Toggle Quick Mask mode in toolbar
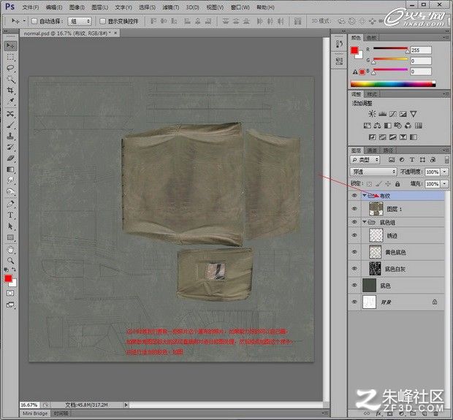Viewport: 453px width, 420px height. [10, 293]
